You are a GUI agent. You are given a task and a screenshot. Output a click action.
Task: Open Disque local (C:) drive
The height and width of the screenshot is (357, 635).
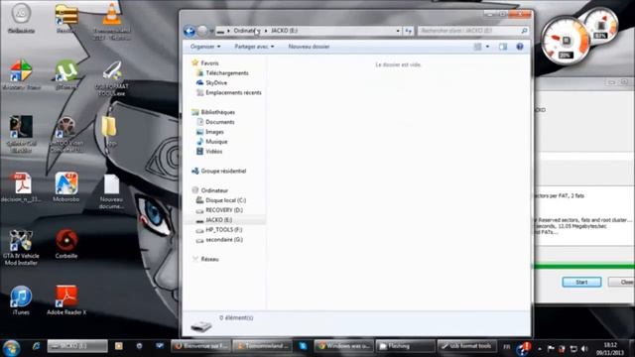point(225,200)
